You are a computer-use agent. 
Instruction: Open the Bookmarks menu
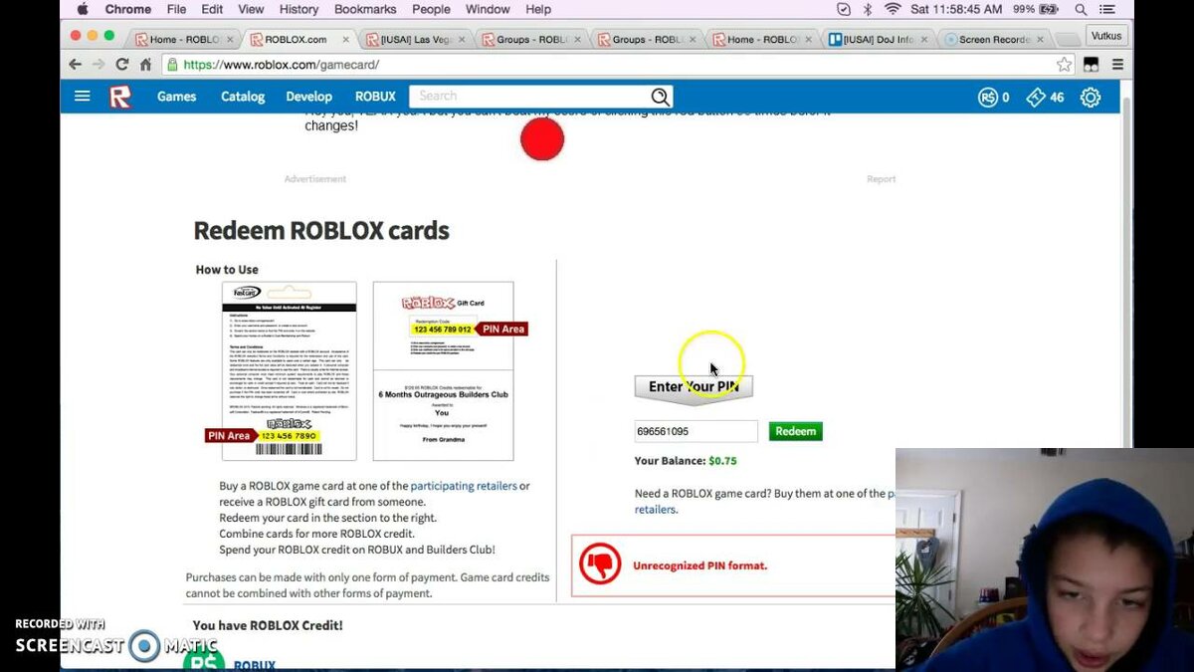(x=366, y=9)
